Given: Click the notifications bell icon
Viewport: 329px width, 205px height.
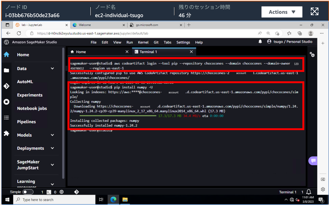Looking at the screenshot, I should pos(260,42).
